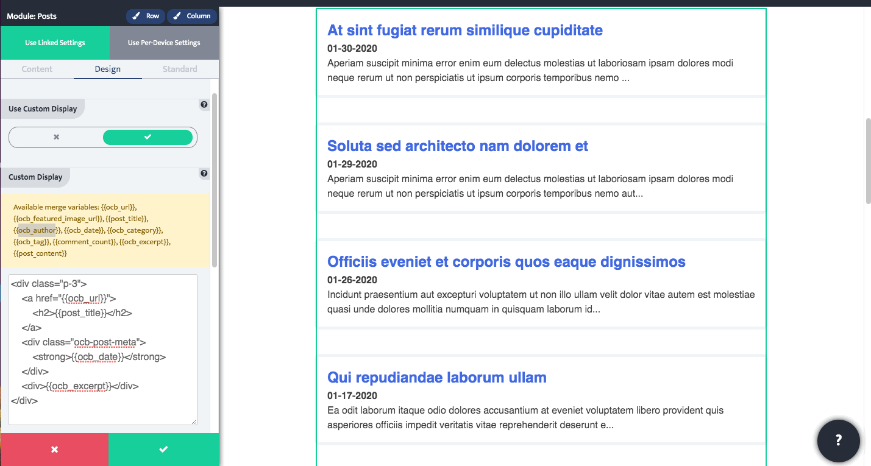The width and height of the screenshot is (871, 466).
Task: Switch to the Standard tab
Action: [x=180, y=69]
